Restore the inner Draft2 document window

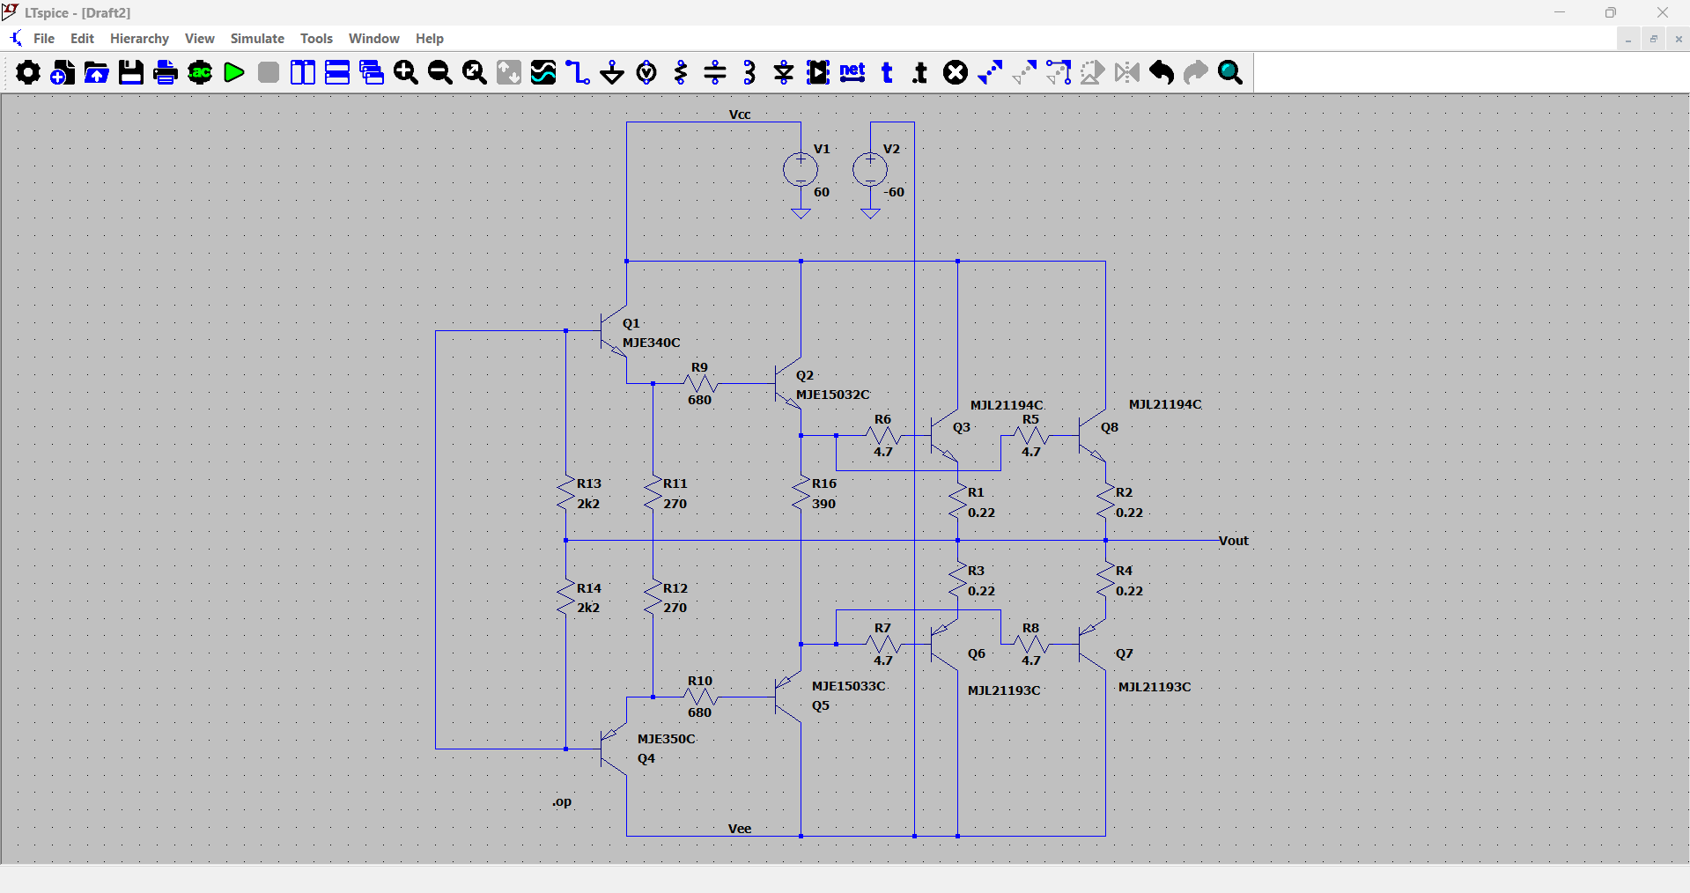[x=1654, y=39]
